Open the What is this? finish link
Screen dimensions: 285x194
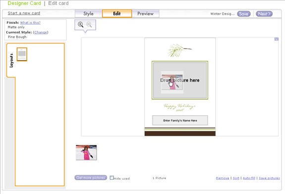coord(30,22)
